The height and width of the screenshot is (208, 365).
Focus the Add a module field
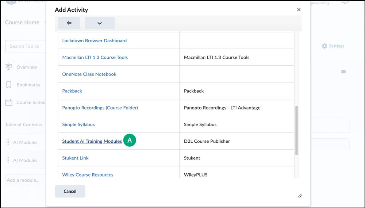(x=26, y=180)
